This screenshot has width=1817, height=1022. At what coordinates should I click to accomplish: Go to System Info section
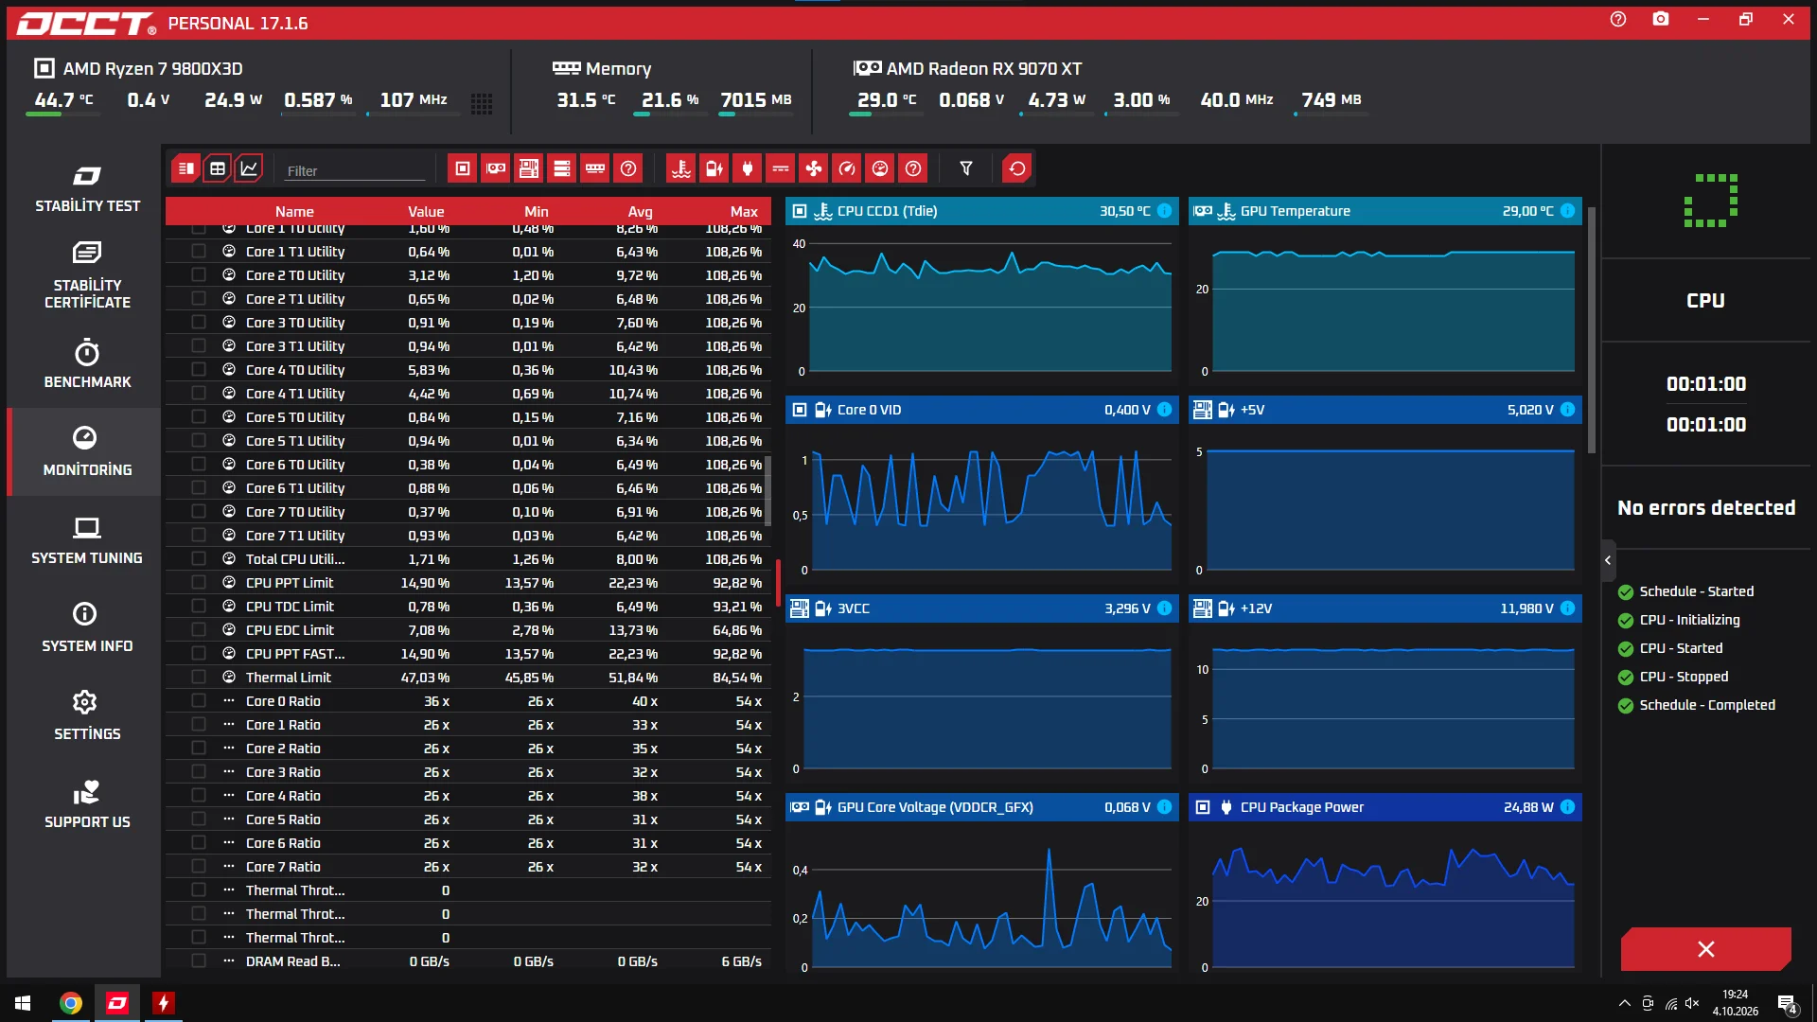87,627
